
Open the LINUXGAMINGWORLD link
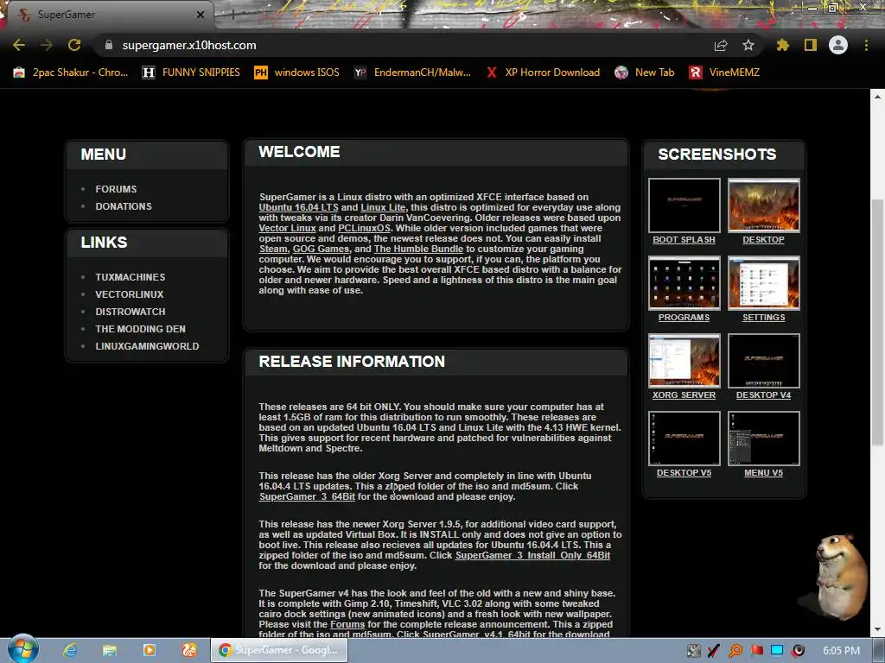click(147, 346)
